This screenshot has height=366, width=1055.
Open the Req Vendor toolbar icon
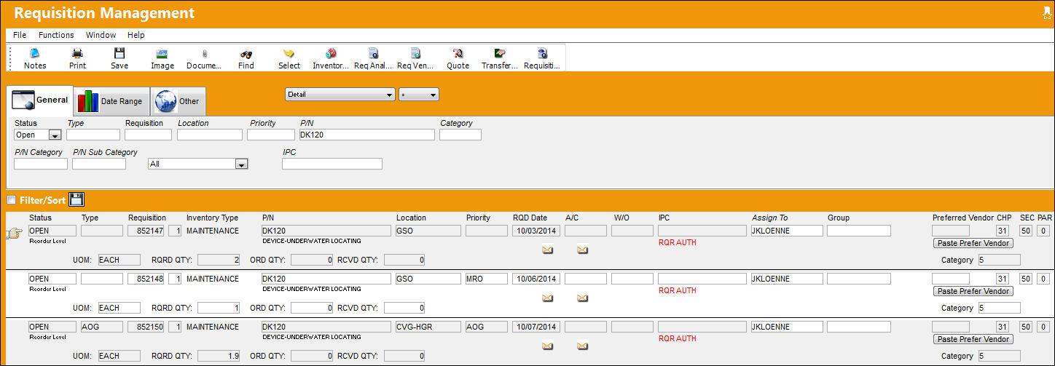tap(415, 53)
